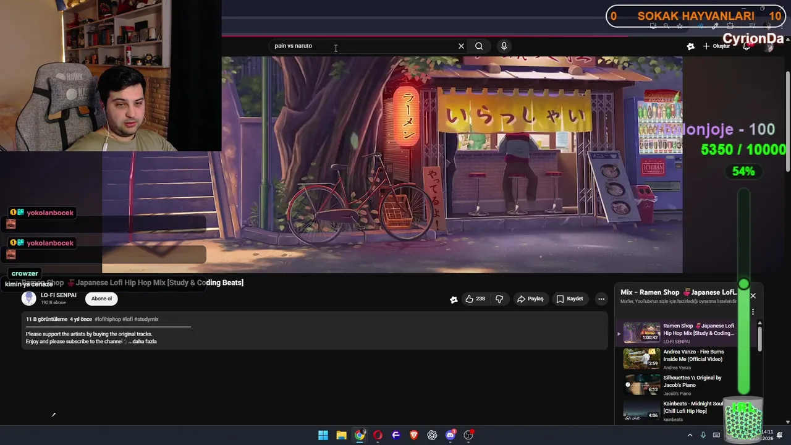Switch to Chrome in the taskbar

pyautogui.click(x=360, y=435)
